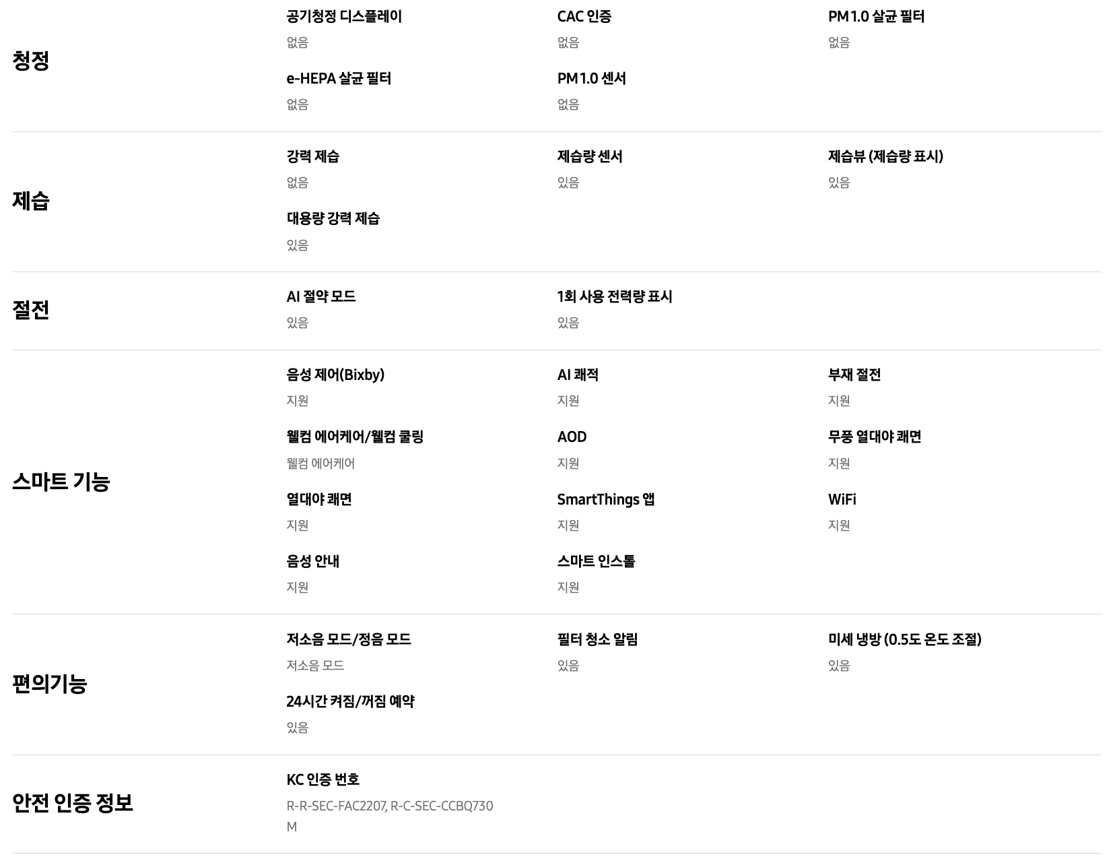Click the AI 절약 모드 label
The image size is (1115, 865).
pos(321,296)
